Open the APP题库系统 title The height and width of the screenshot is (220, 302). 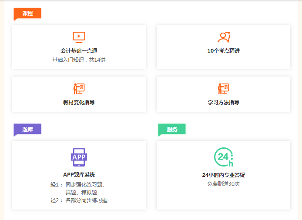(x=79, y=175)
